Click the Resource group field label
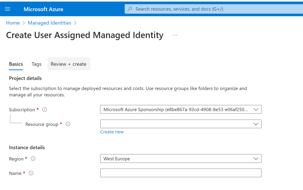Image resolution: width=303 pixels, height=190 pixels. 42,124
